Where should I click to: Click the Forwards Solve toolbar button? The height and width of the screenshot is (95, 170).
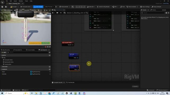[25, 7]
